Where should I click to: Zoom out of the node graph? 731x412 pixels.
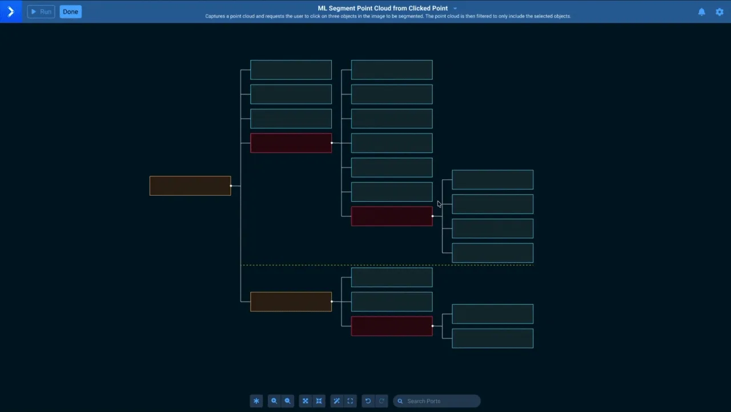coord(287,401)
